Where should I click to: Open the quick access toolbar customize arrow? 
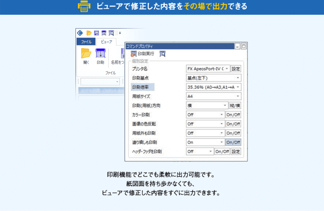coord(120,33)
